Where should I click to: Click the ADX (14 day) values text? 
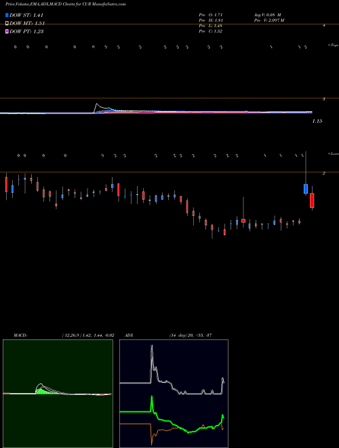click(190, 335)
